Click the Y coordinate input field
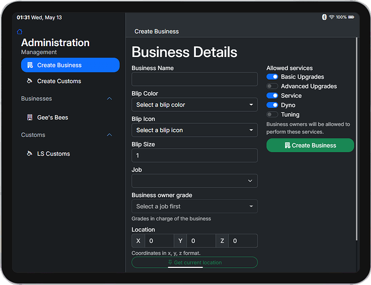Viewport: 371px width, 285px height. tap(201, 241)
